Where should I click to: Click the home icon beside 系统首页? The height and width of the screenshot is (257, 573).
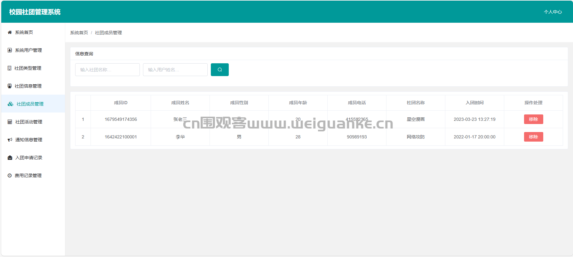point(10,32)
